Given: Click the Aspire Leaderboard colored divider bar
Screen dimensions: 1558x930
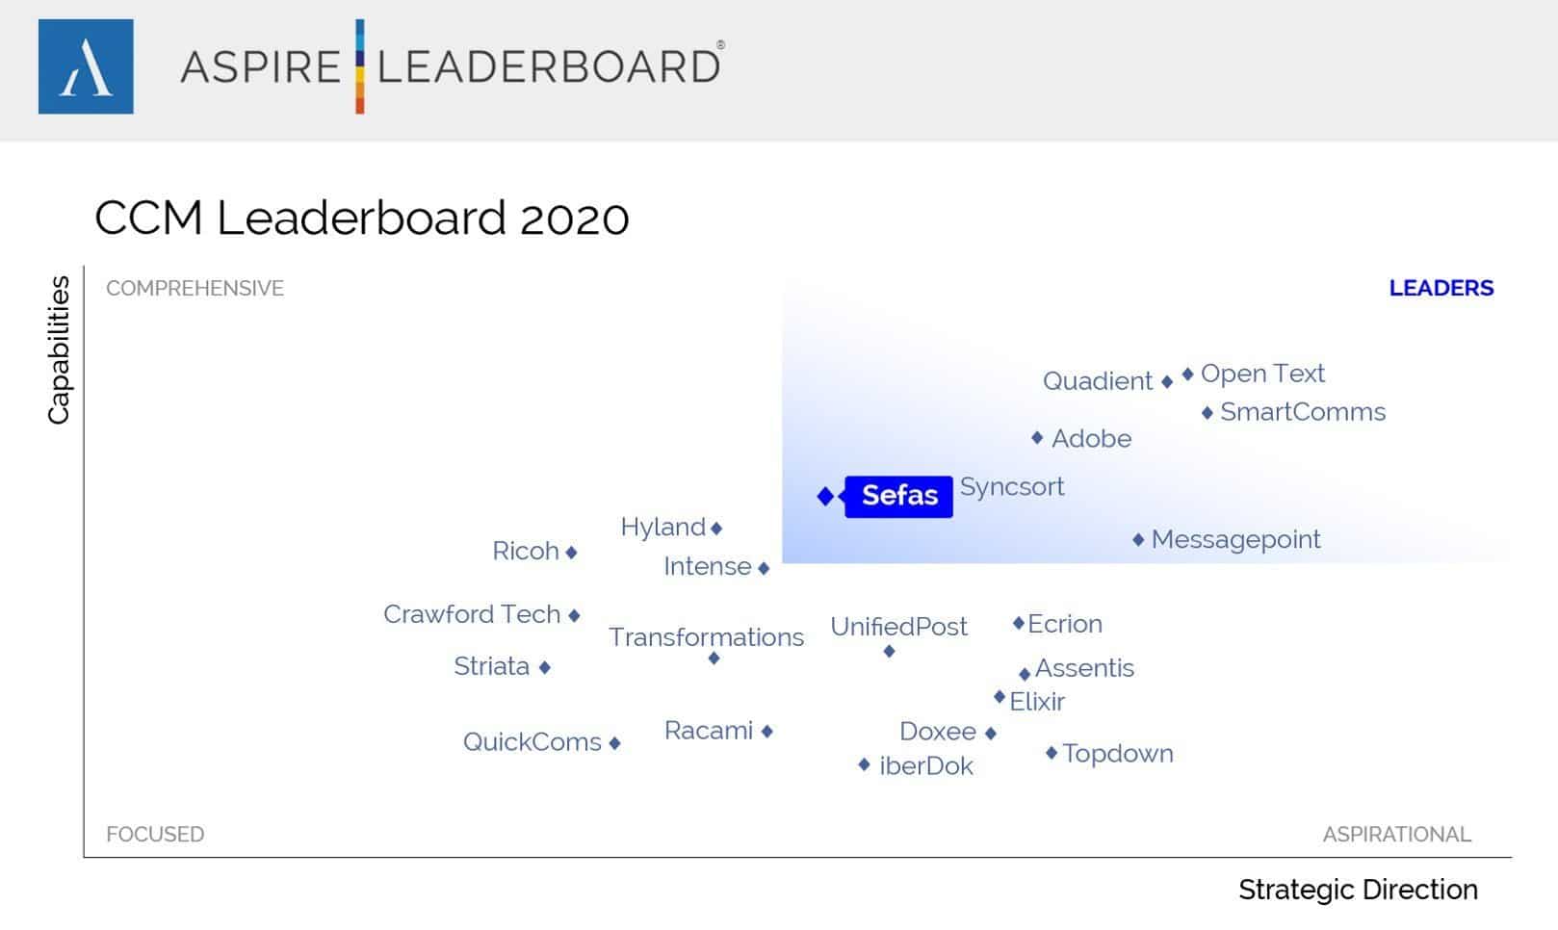Looking at the screenshot, I should coord(360,66).
